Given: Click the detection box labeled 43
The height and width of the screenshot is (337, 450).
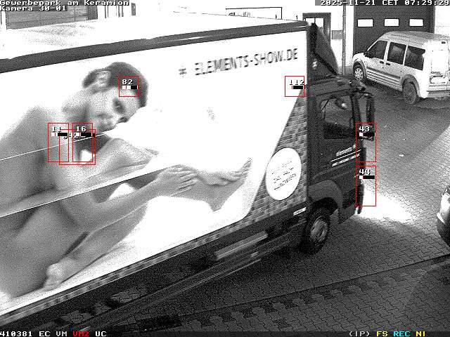Looking at the screenshot, I should tap(366, 143).
